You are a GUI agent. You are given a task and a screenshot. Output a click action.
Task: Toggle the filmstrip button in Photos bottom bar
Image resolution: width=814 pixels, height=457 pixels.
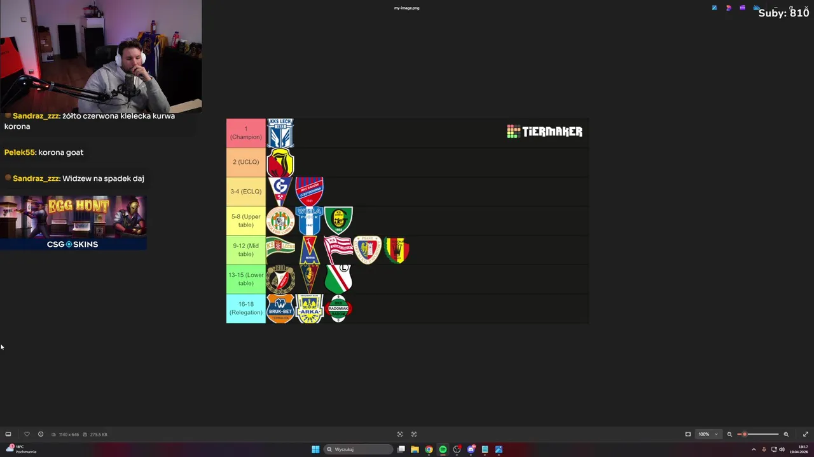[x=8, y=434]
